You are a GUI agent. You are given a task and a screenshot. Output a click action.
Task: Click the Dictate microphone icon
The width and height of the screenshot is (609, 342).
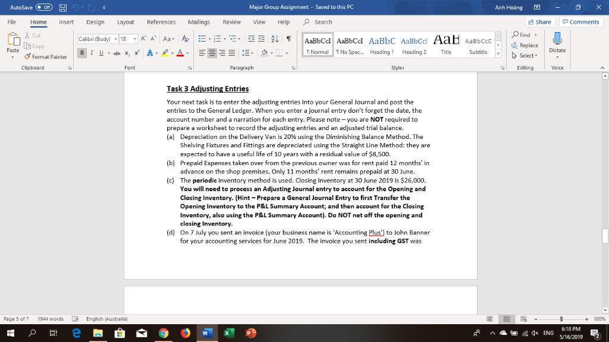click(557, 39)
